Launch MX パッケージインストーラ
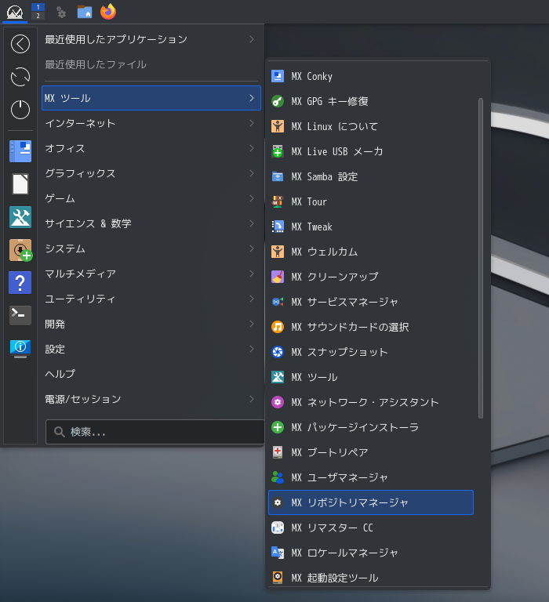549x602 pixels. tap(371, 427)
